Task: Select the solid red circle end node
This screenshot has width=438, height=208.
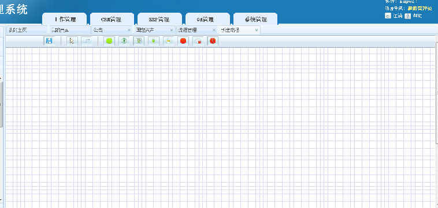Action: pos(183,41)
